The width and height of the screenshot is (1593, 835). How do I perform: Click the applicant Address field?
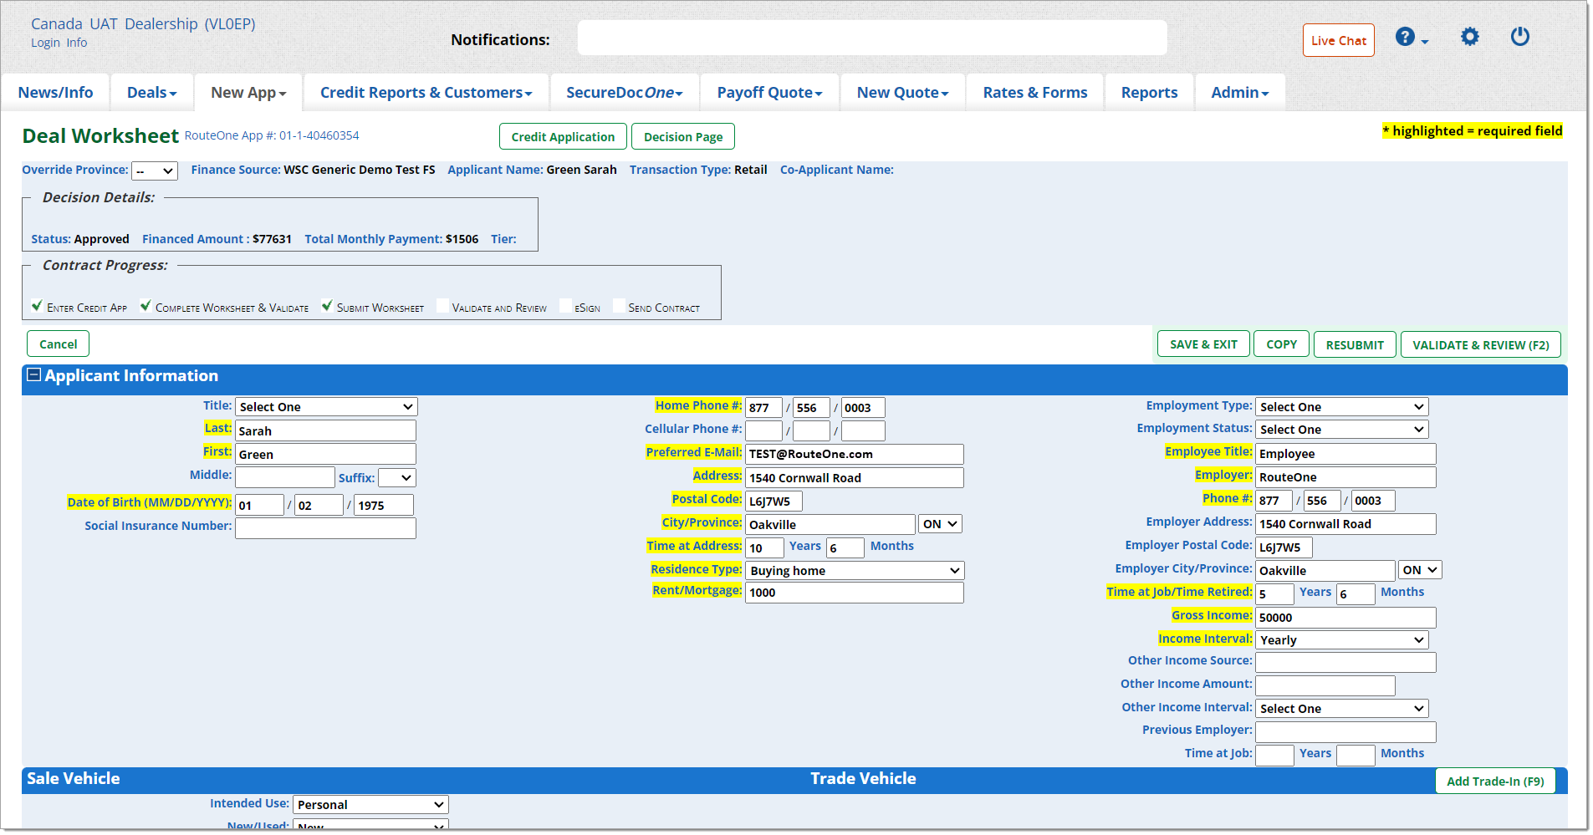855,478
